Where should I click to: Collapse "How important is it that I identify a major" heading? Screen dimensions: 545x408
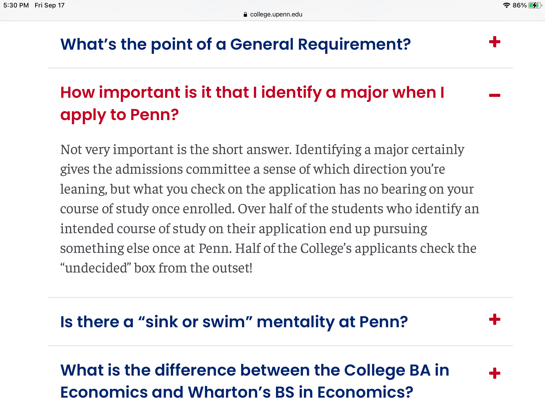(252, 104)
